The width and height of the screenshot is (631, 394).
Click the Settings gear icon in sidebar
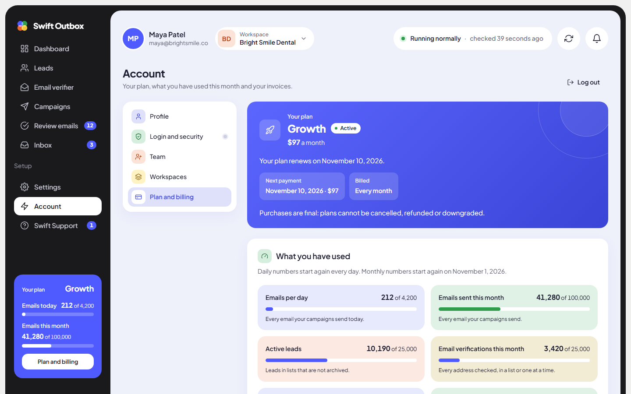(x=25, y=187)
